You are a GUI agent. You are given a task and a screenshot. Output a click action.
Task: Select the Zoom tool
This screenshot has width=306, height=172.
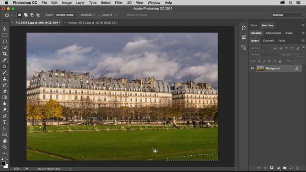point(4,147)
